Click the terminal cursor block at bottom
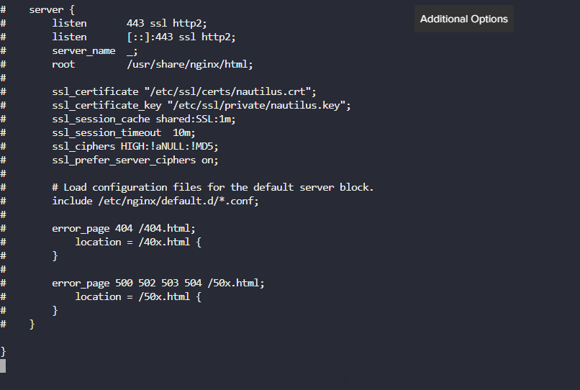Image resolution: width=580 pixels, height=390 pixels. [x=3, y=366]
